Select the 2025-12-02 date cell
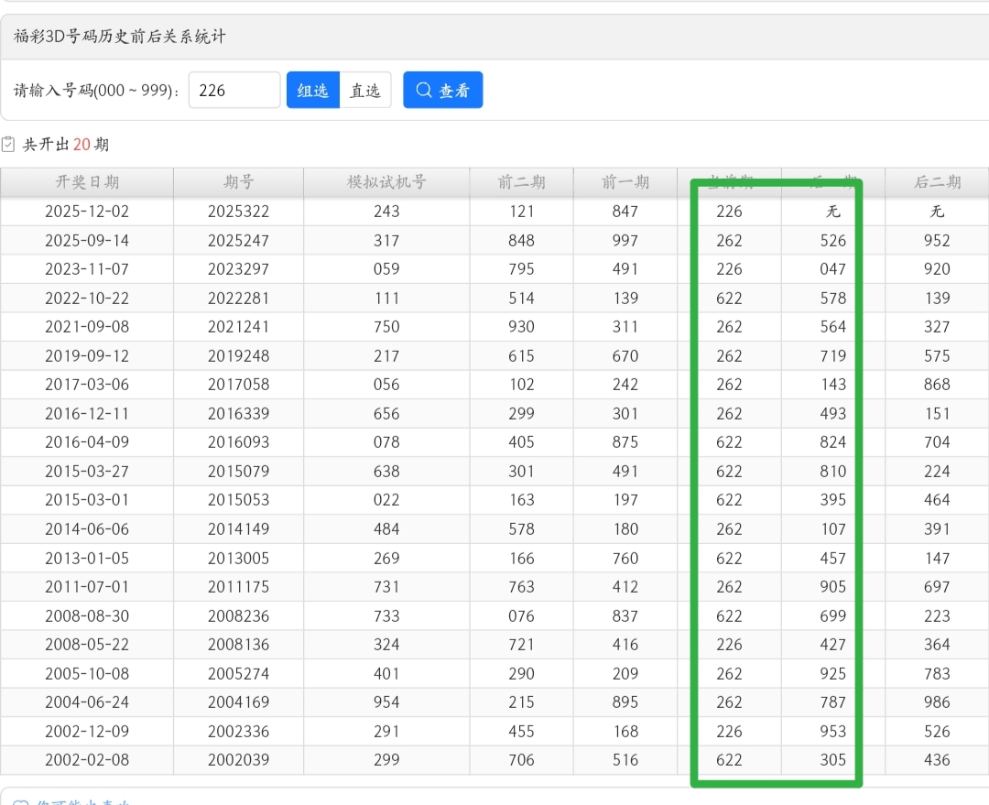989x805 pixels. (87, 212)
